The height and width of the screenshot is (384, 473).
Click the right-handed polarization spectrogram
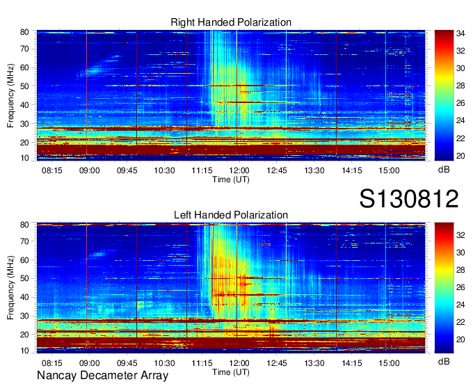point(231,95)
